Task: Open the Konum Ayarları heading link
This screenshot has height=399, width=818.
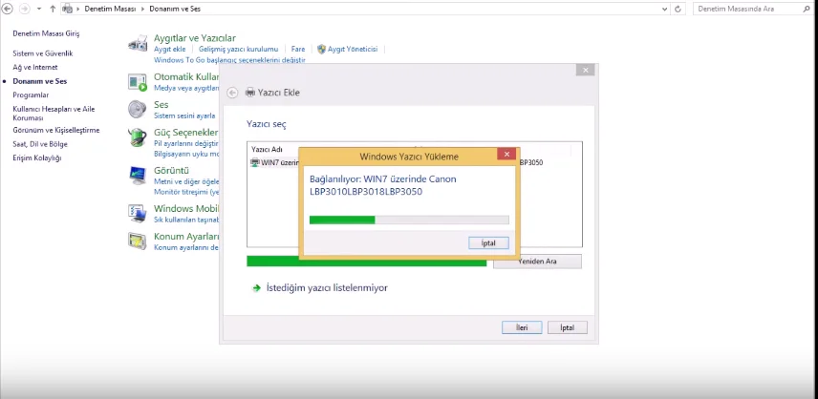Action: point(186,237)
